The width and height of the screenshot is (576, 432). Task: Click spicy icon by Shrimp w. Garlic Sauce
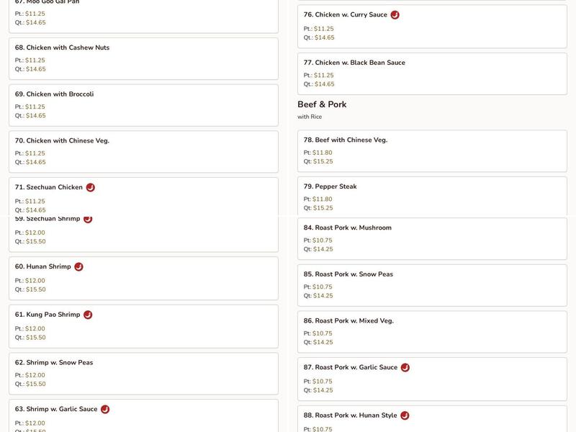click(105, 409)
